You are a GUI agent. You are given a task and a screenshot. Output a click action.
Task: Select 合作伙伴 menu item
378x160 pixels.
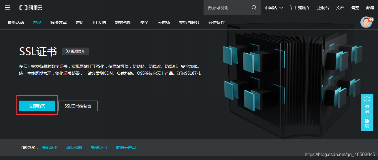[217, 22]
